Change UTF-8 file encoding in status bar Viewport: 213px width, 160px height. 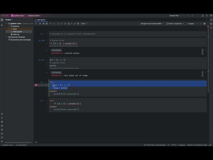click(174, 145)
